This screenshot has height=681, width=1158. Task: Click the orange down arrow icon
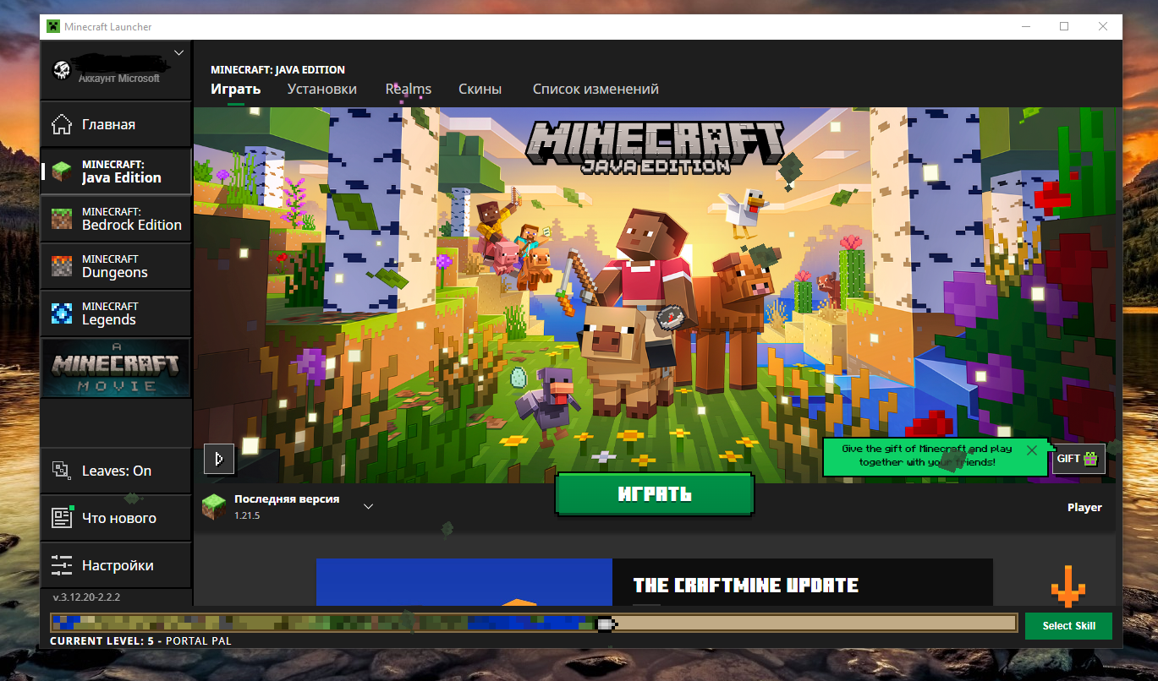[1067, 585]
